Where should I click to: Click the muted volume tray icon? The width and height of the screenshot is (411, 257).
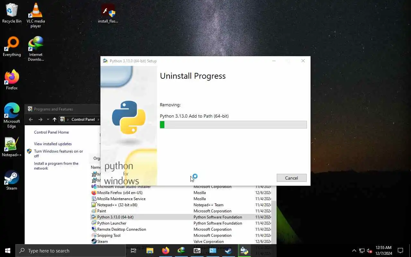pyautogui.click(x=370, y=251)
